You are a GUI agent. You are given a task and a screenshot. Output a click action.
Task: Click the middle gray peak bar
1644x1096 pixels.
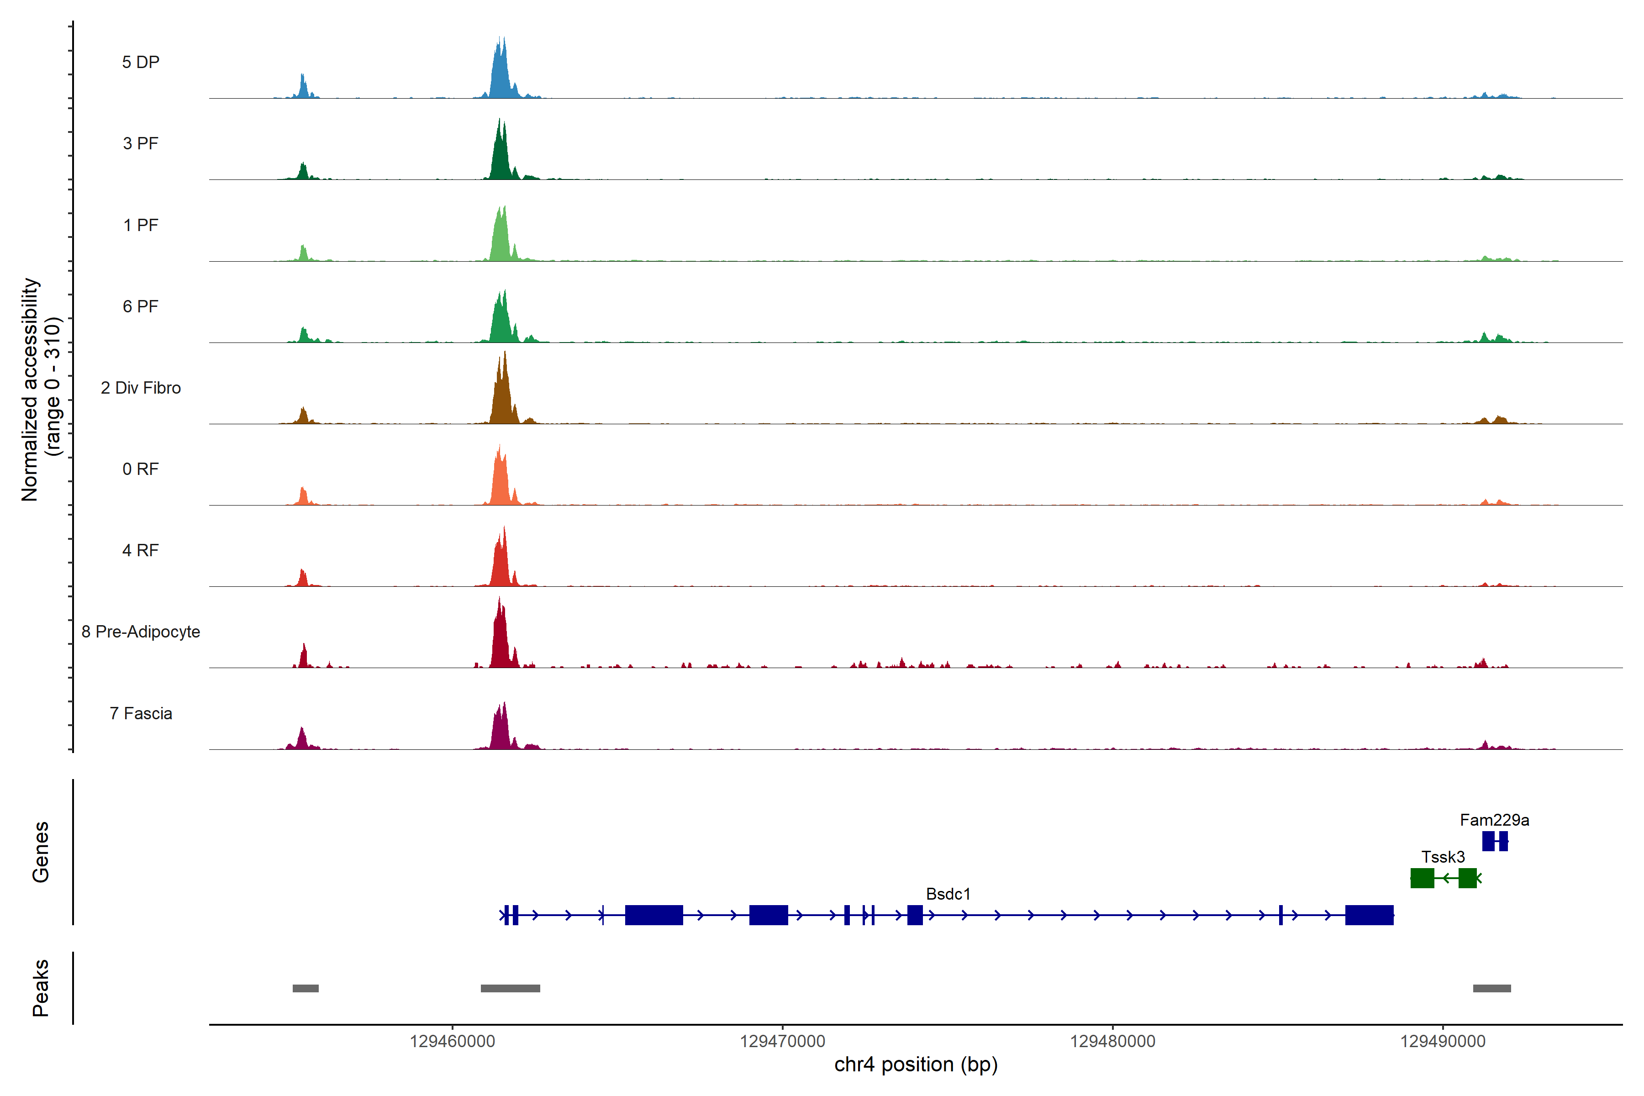[x=510, y=988]
